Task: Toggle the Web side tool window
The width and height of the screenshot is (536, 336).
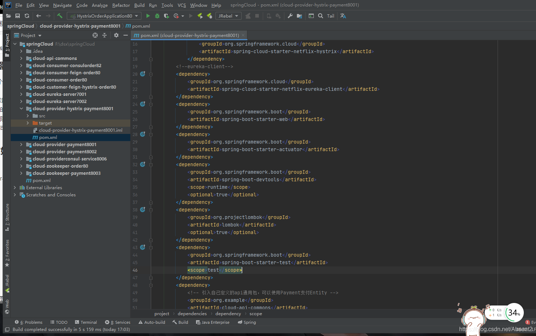Action: pyautogui.click(x=7, y=307)
